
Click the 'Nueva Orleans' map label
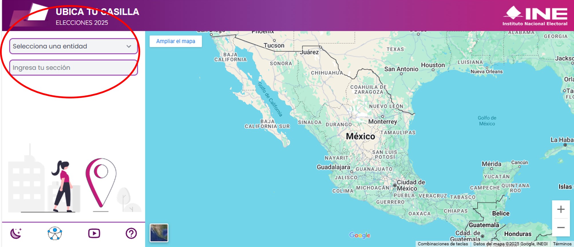pos(486,72)
